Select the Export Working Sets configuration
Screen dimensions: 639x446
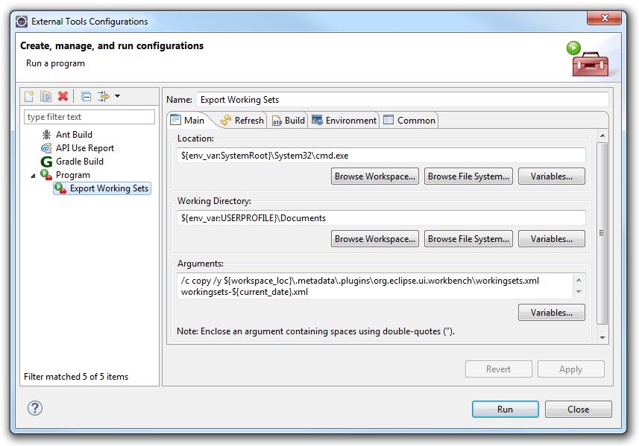click(102, 188)
